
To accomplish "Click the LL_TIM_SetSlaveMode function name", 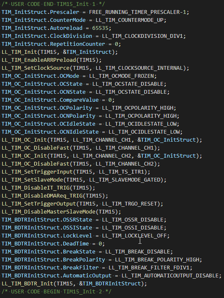I will click(32, 179).
